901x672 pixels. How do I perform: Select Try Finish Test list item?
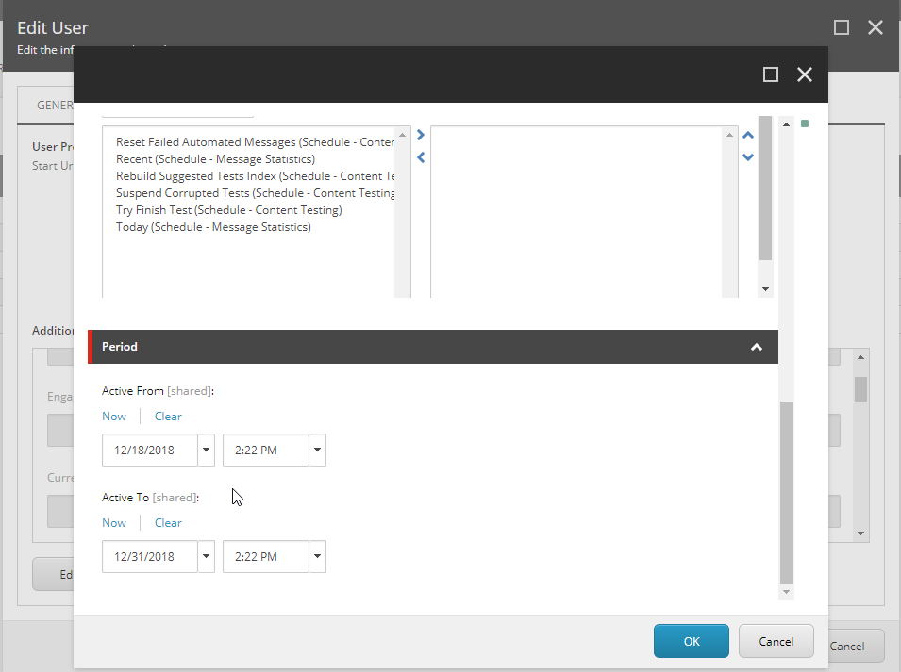point(228,210)
